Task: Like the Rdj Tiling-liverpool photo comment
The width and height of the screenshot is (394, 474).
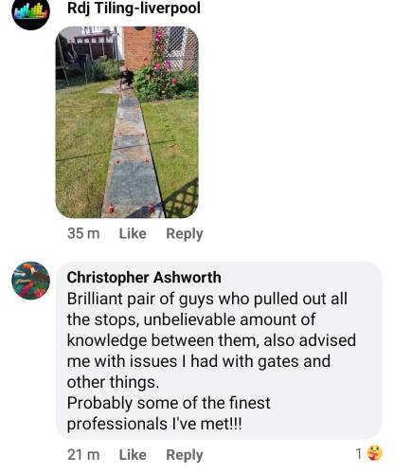Action: point(133,234)
